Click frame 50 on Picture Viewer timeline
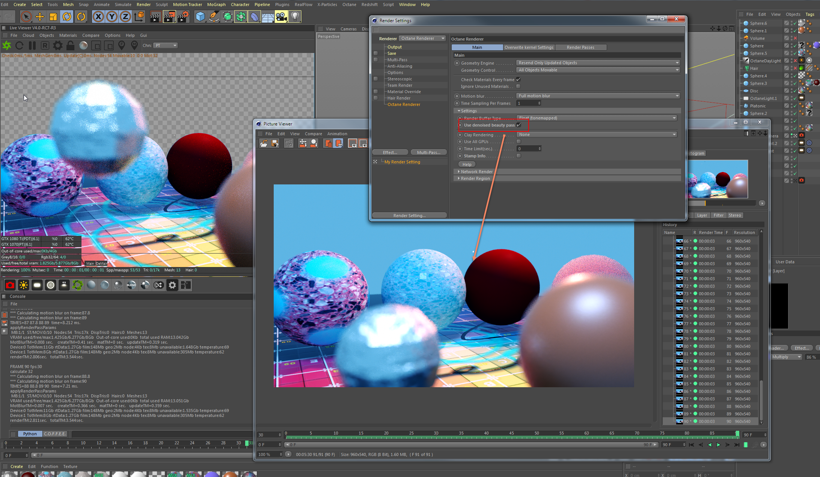The height and width of the screenshot is (477, 820). pyautogui.click(x=537, y=436)
